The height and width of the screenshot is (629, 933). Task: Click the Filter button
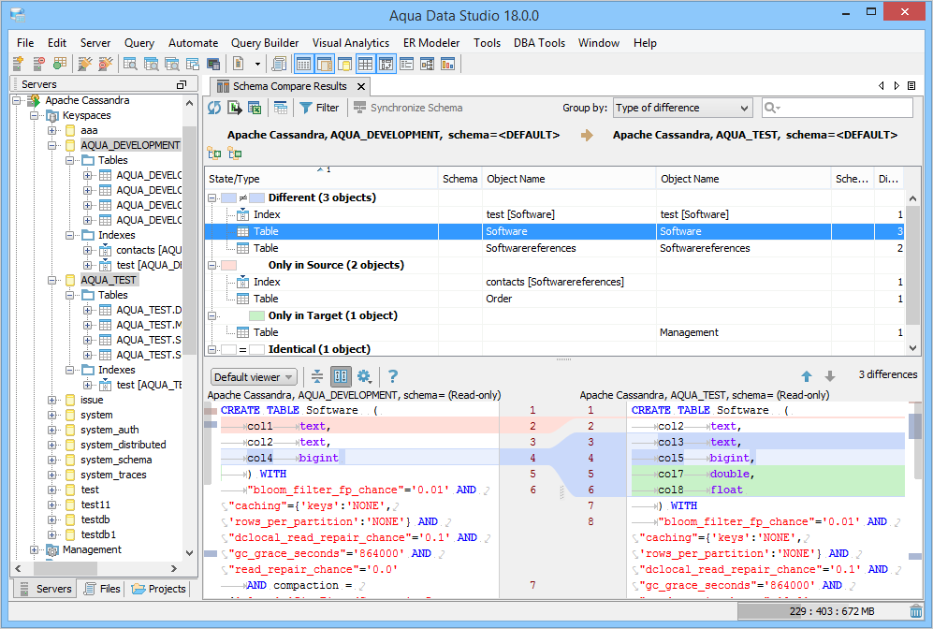[319, 108]
